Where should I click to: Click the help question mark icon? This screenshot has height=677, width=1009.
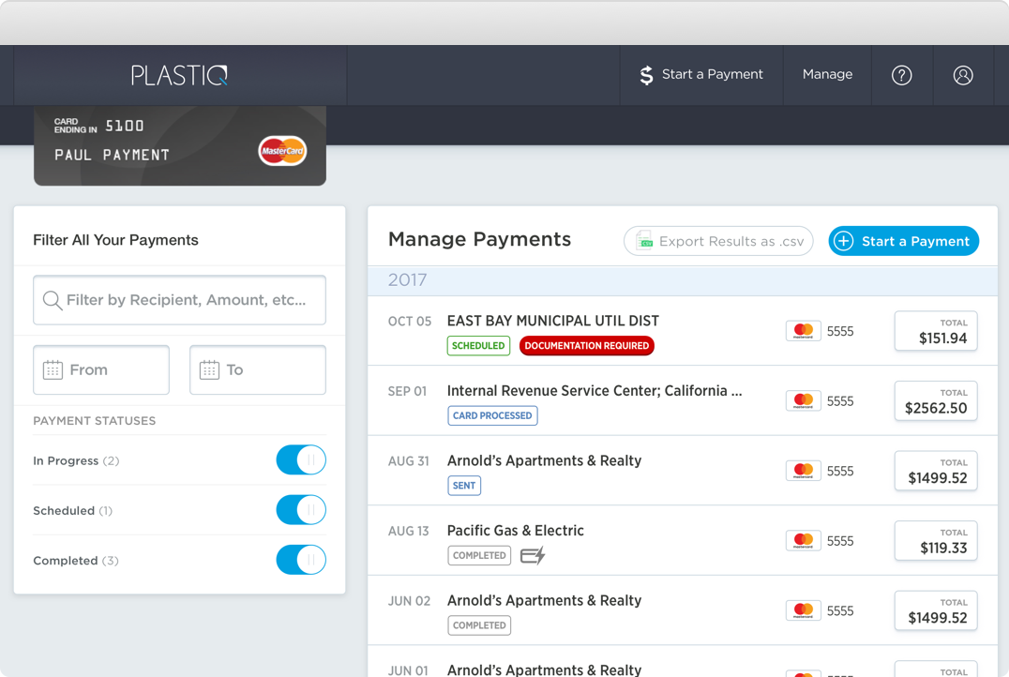click(901, 75)
